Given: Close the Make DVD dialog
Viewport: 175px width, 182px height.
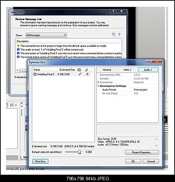Looking at the screenshot, I should pyautogui.click(x=121, y=11).
